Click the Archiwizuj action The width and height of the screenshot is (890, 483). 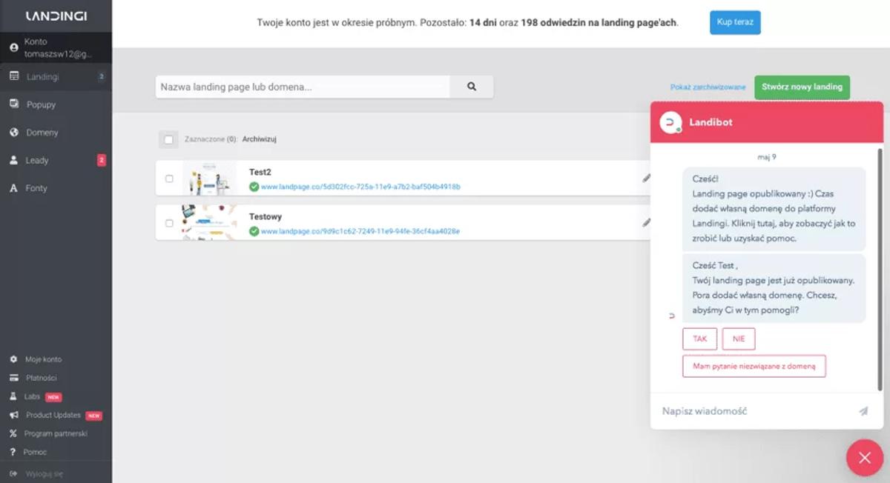click(259, 139)
